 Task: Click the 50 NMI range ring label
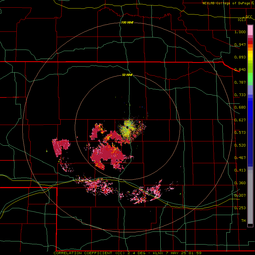127,75
